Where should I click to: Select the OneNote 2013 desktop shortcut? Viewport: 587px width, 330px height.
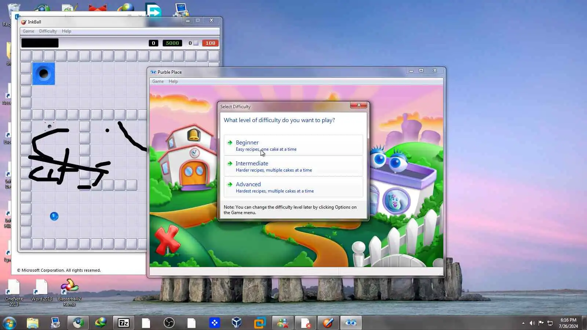point(14,293)
